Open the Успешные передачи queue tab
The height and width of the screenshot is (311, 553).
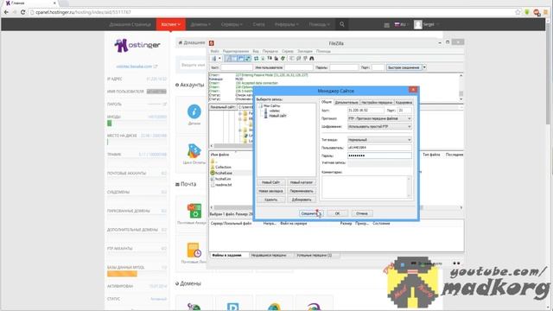(315, 255)
